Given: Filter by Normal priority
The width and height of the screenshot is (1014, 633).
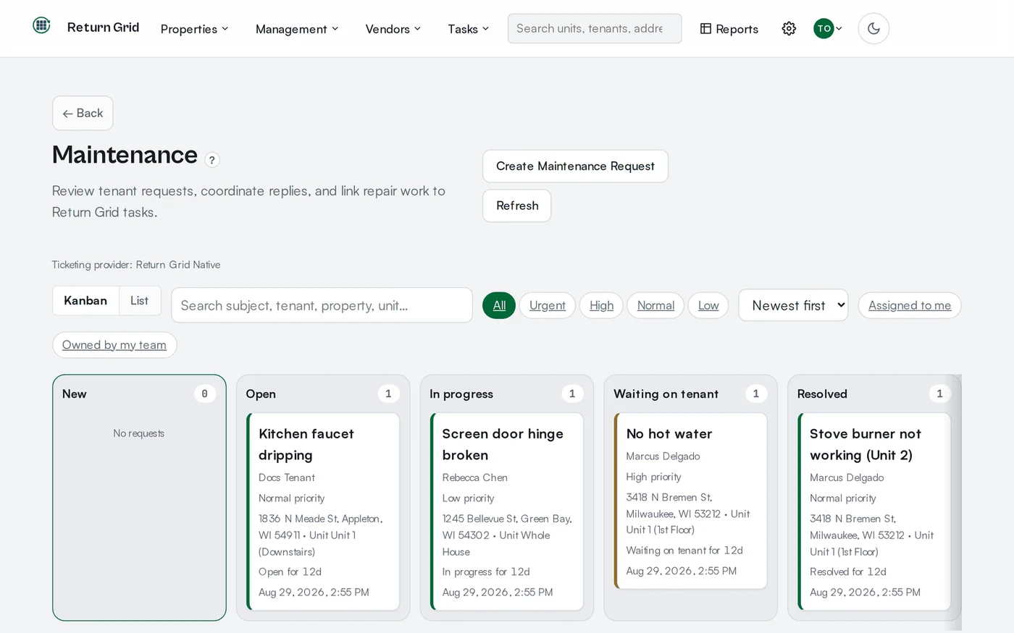Looking at the screenshot, I should click(x=655, y=305).
